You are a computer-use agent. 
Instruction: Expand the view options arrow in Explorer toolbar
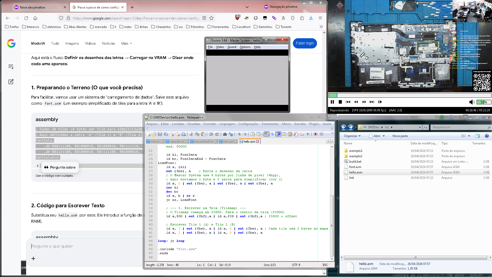[x=469, y=136]
